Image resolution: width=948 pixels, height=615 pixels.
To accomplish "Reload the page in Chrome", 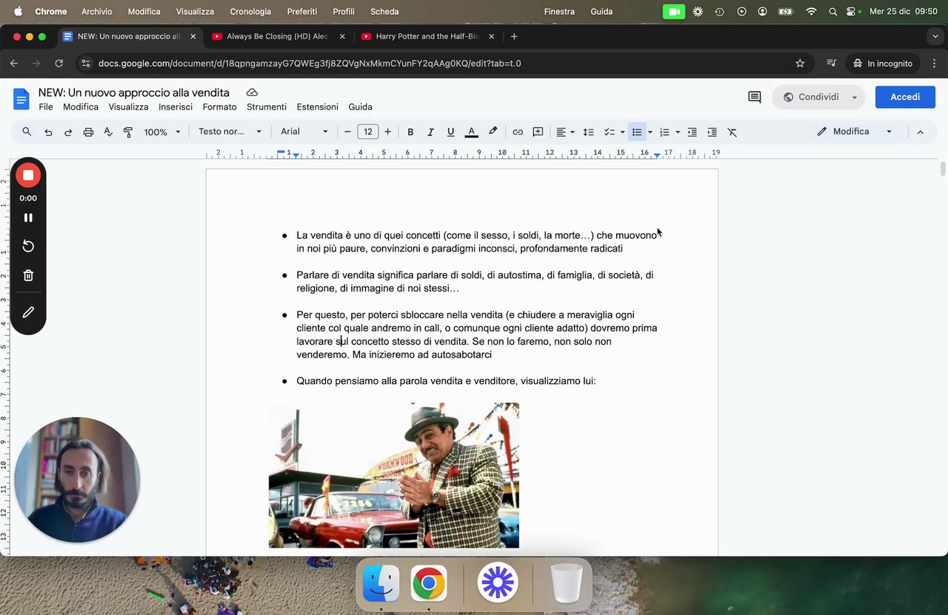I will [x=59, y=64].
